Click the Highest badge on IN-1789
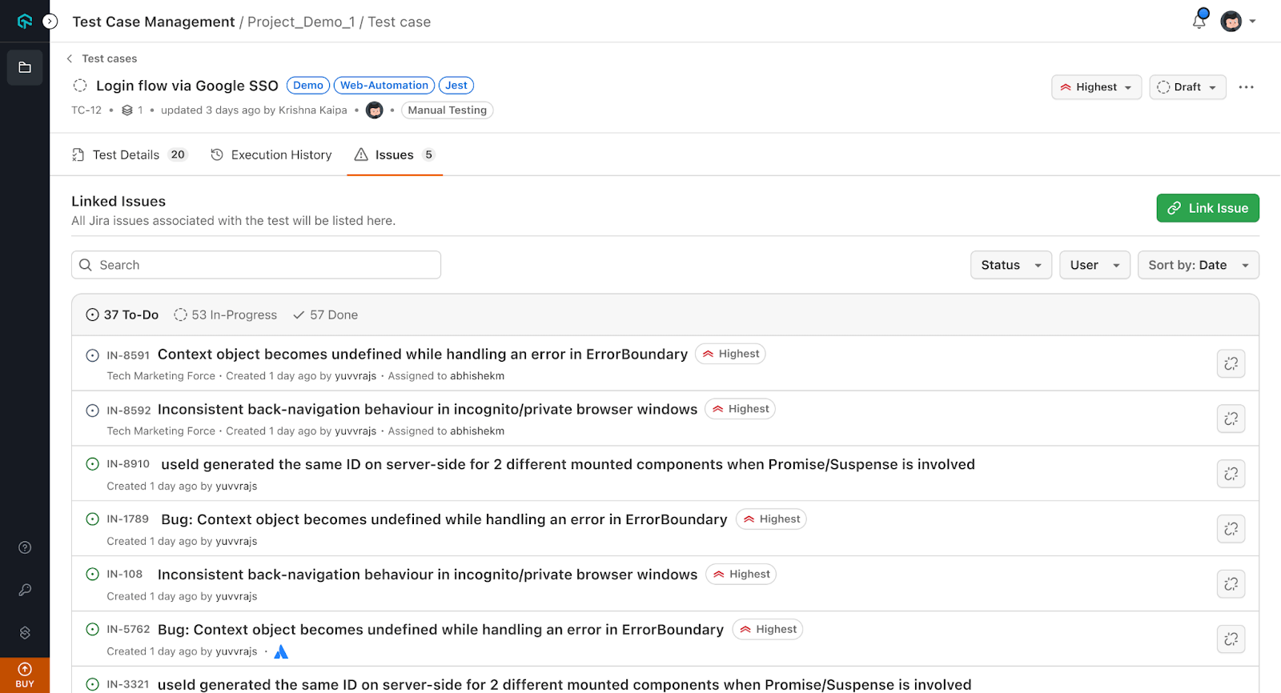The height and width of the screenshot is (693, 1281). (771, 519)
